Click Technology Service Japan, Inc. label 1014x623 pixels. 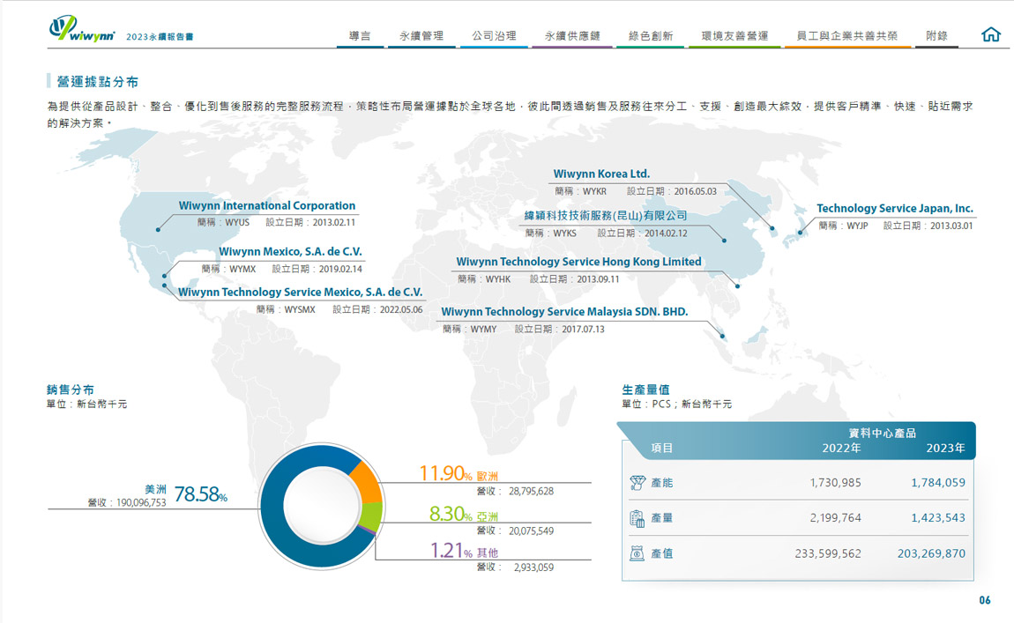894,209
